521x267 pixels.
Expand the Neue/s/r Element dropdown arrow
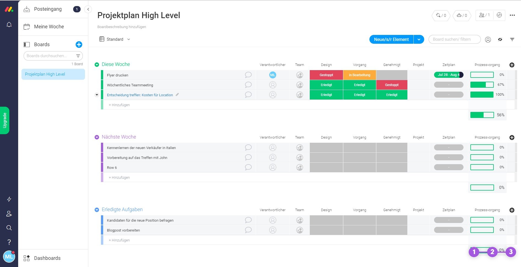pyautogui.click(x=419, y=39)
